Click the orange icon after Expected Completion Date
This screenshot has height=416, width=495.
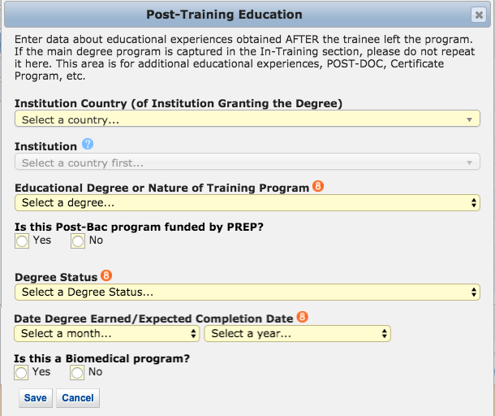[304, 318]
